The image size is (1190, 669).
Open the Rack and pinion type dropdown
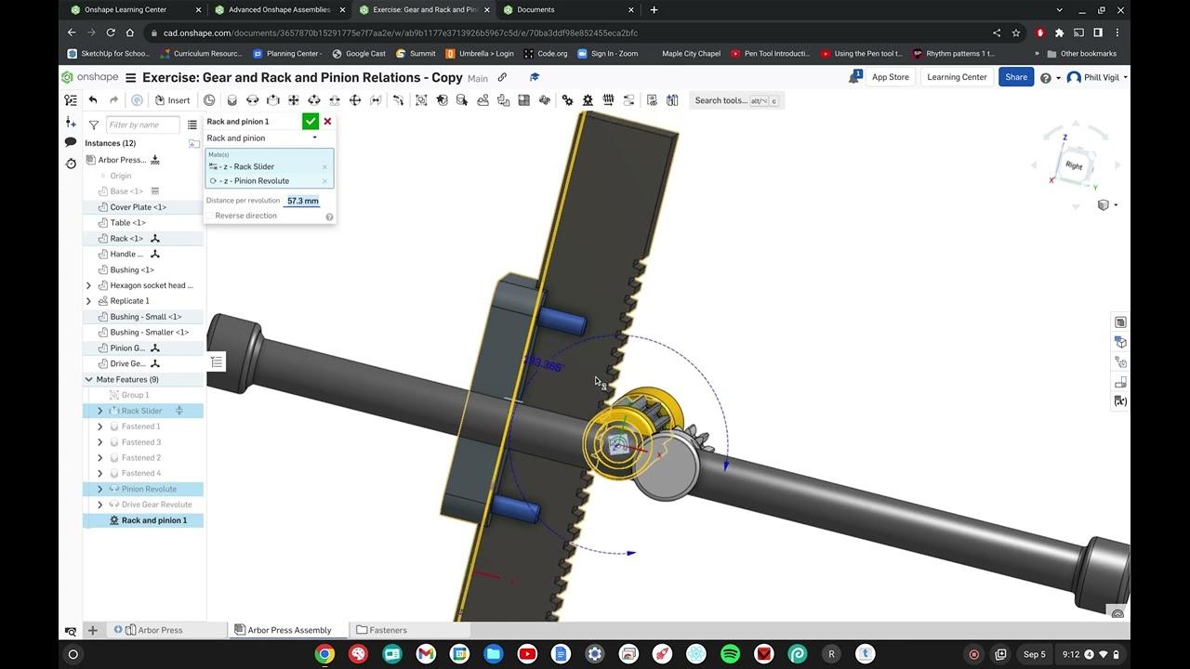pos(262,138)
